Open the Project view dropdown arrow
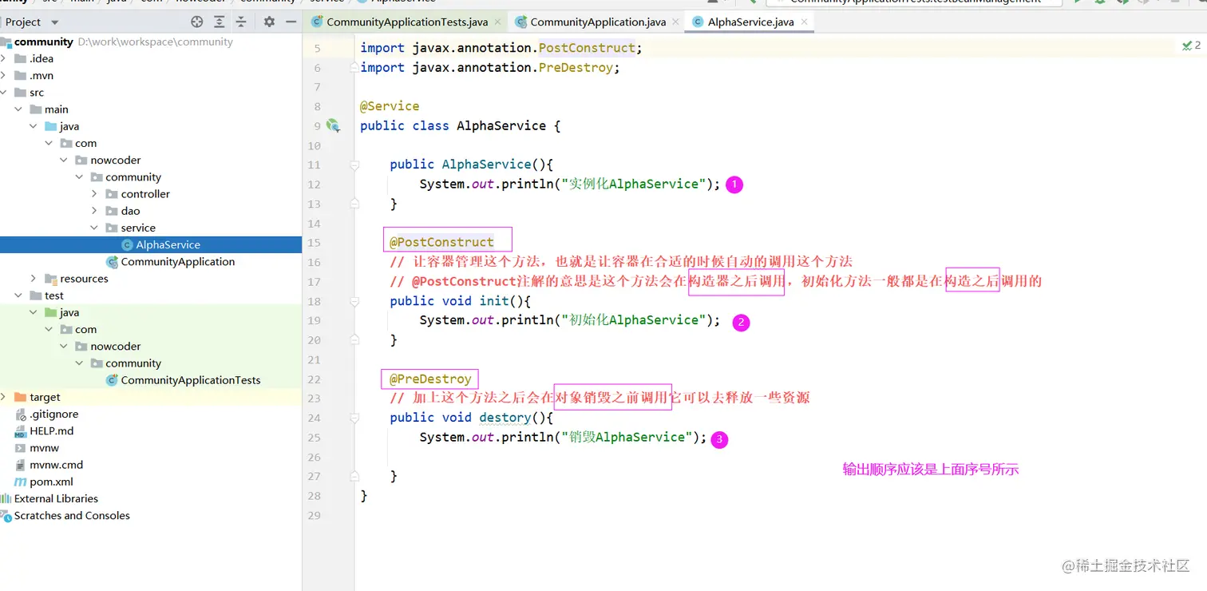The width and height of the screenshot is (1207, 591). click(x=54, y=22)
